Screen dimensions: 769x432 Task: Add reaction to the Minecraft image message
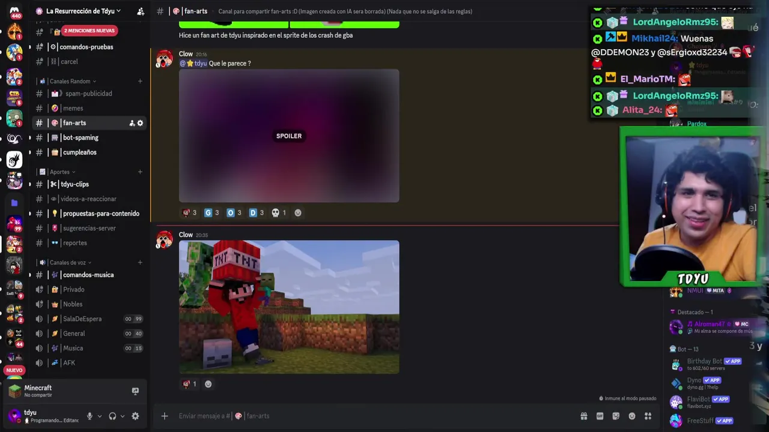(208, 384)
